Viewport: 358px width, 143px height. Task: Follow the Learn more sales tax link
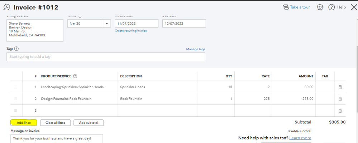(x=300, y=138)
